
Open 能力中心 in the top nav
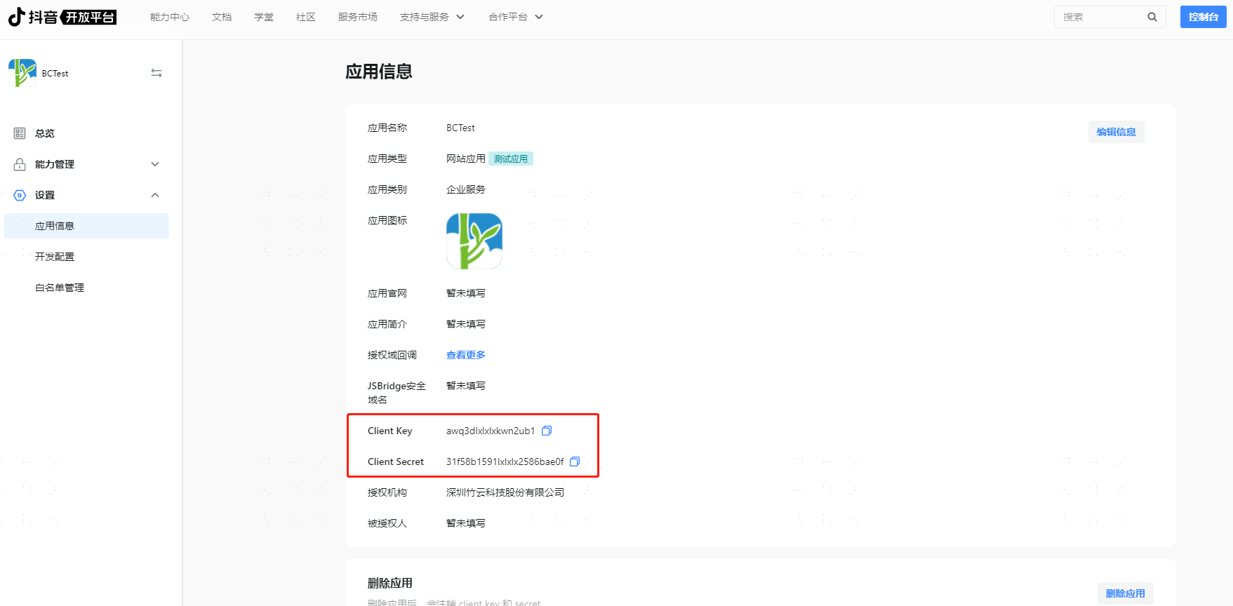[170, 17]
